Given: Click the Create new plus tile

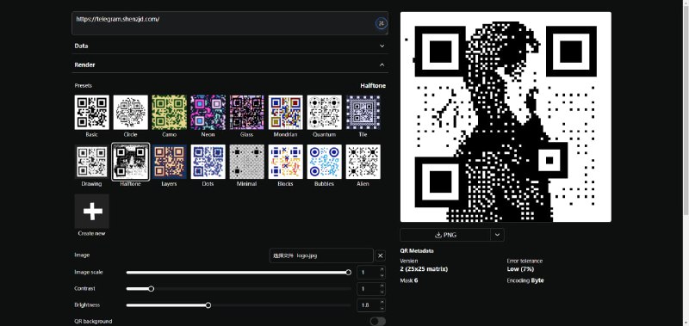Looking at the screenshot, I should 92,211.
